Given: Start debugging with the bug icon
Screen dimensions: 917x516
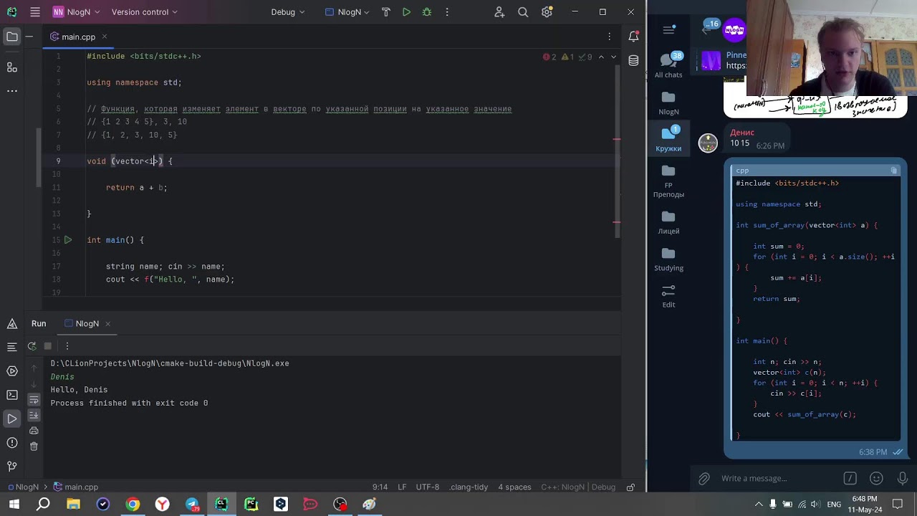Looking at the screenshot, I should tap(427, 12).
